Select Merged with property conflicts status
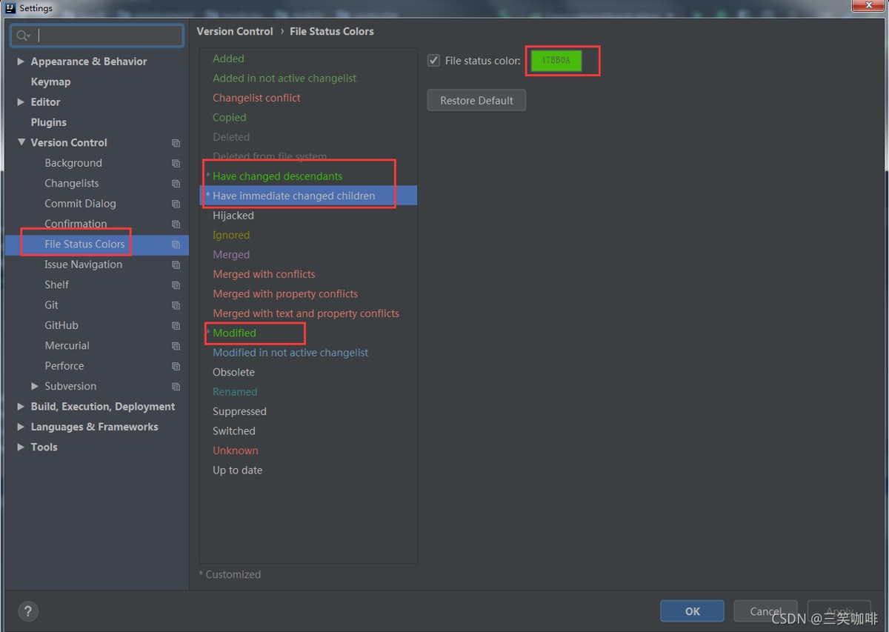This screenshot has height=632, width=889. pos(285,294)
